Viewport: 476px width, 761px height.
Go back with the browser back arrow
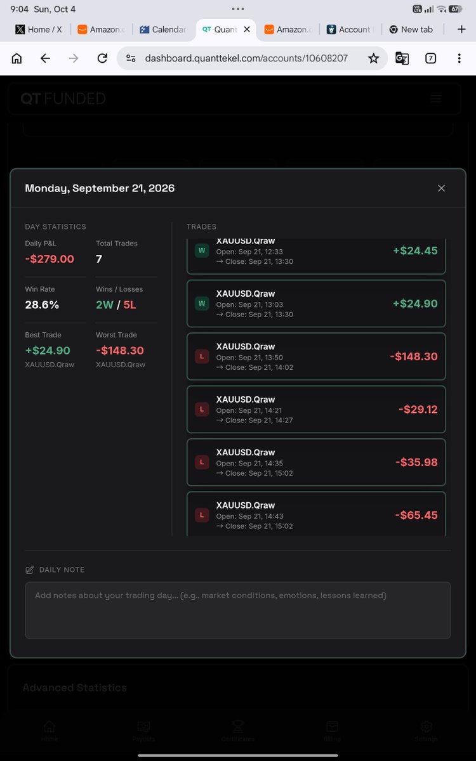point(45,58)
